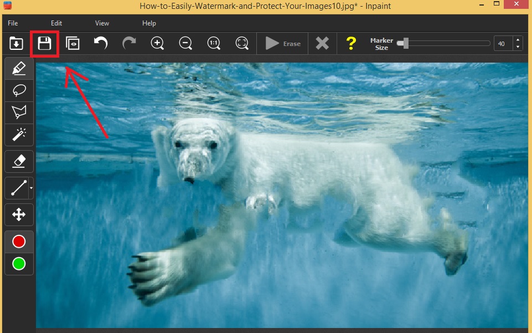The image size is (532, 333).
Task: Select the Magic Wand tool
Action: (19, 134)
